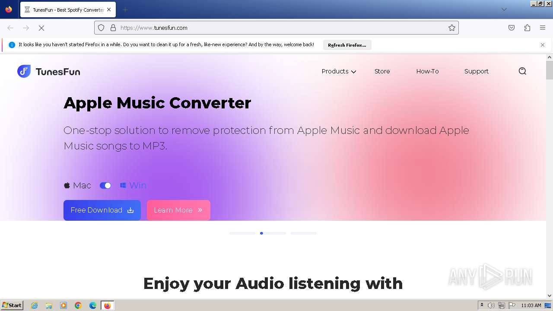Close the TunesFun browser tab
Viewport: 553px width, 311px height.
tap(109, 10)
